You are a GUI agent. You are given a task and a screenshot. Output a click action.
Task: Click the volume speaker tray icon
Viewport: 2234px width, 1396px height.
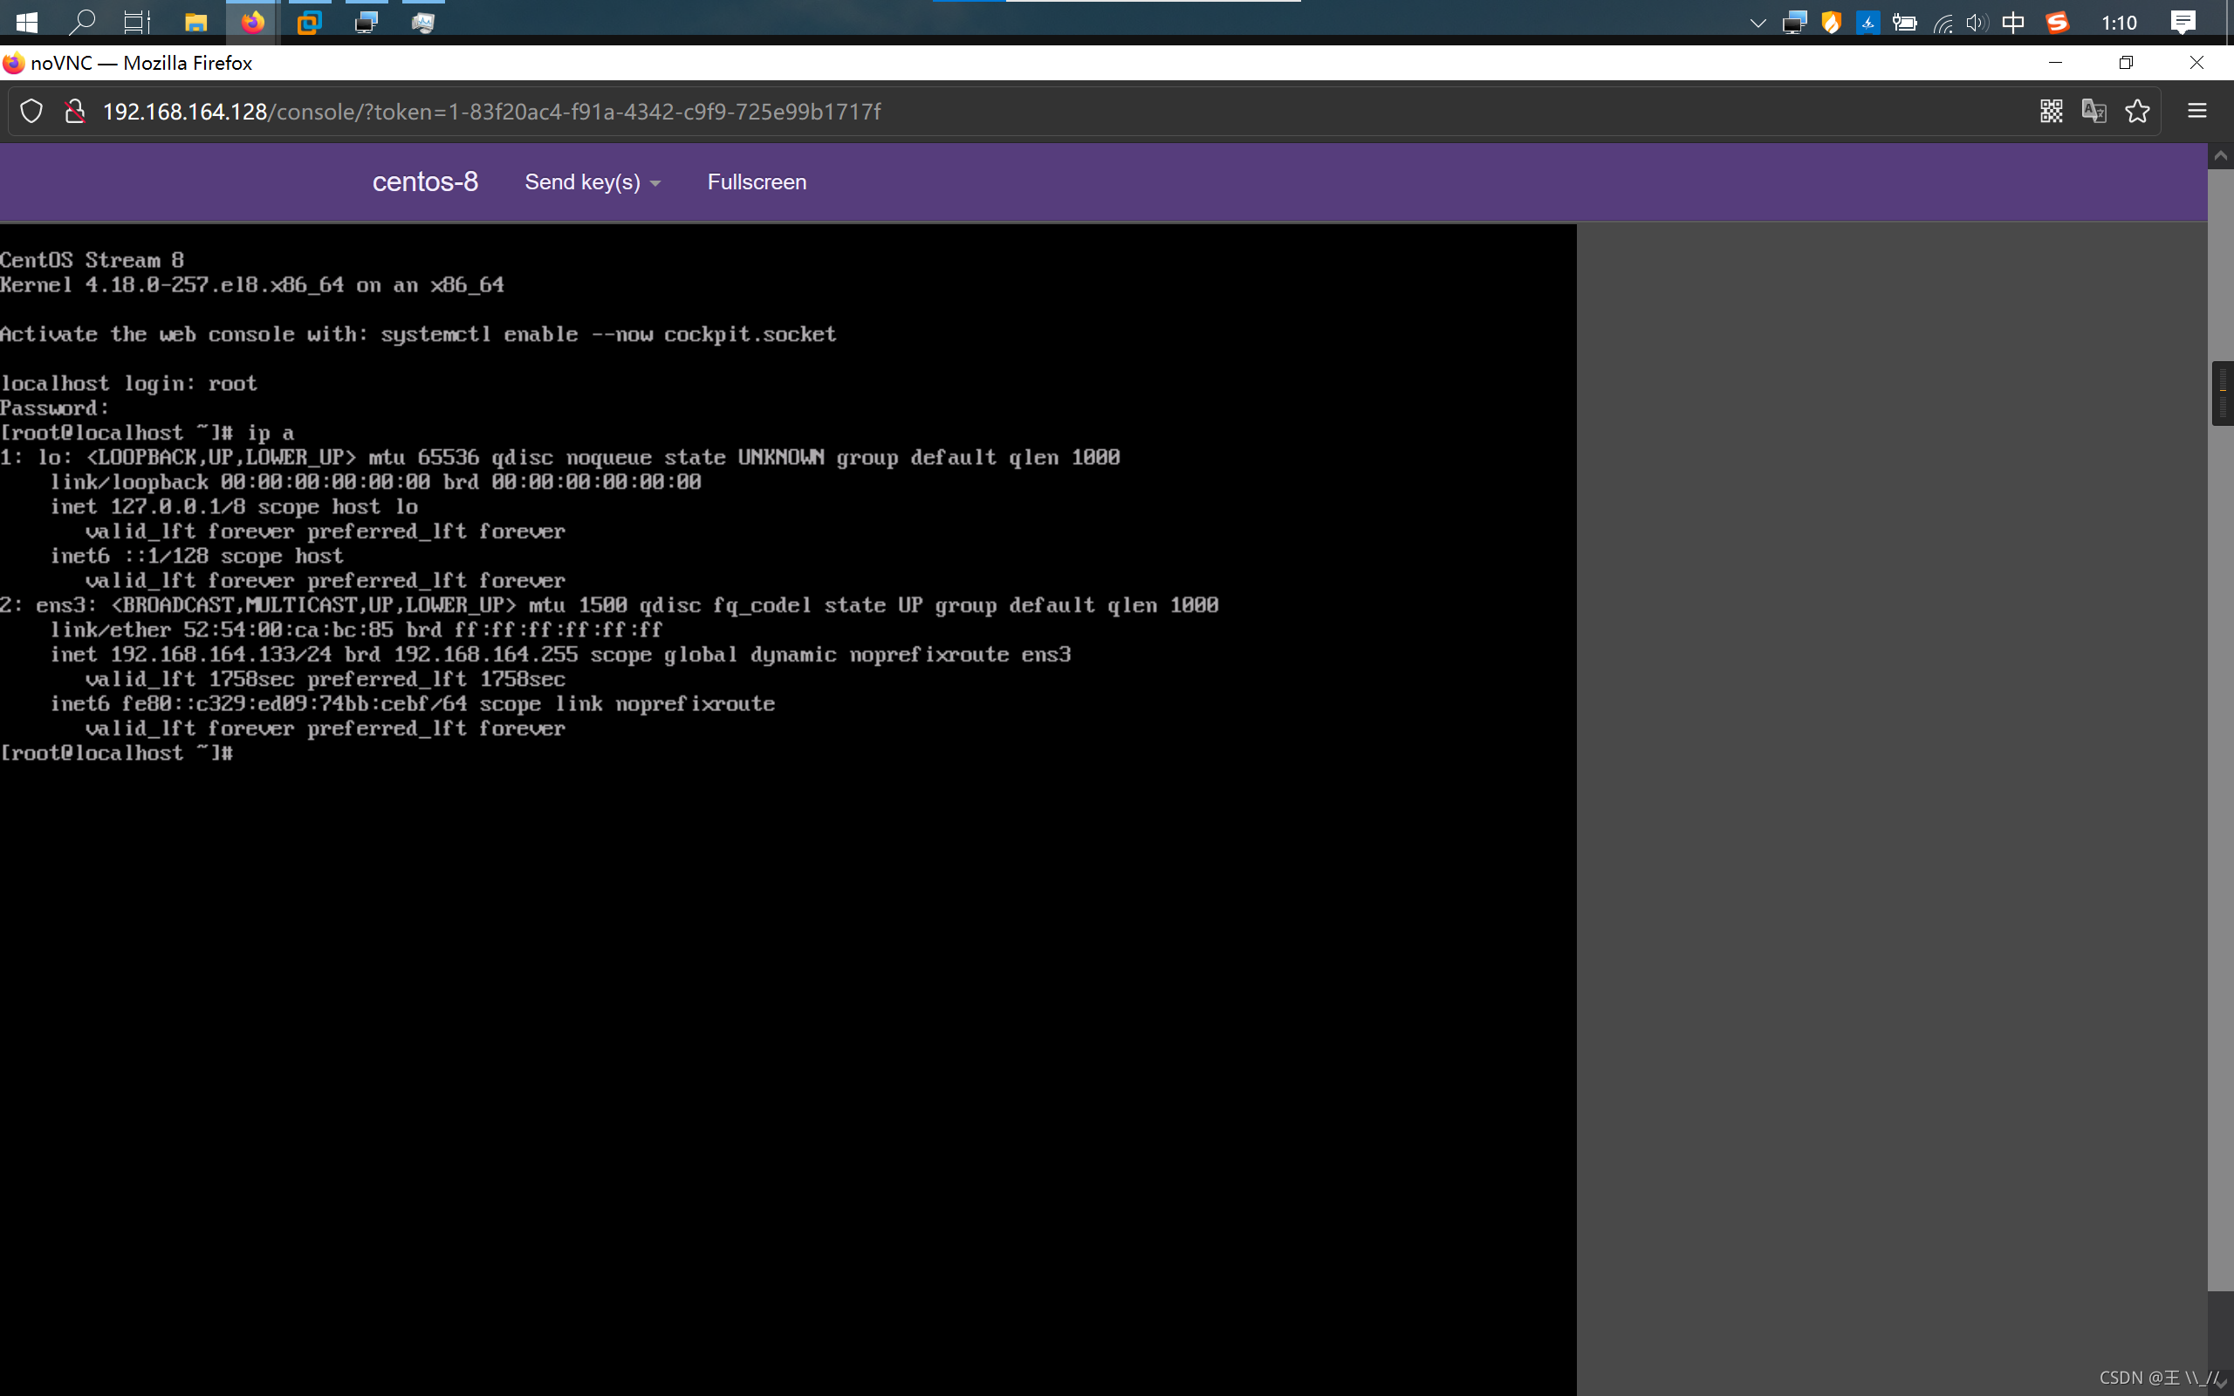(1977, 22)
